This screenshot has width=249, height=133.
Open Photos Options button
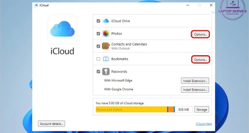201,34
